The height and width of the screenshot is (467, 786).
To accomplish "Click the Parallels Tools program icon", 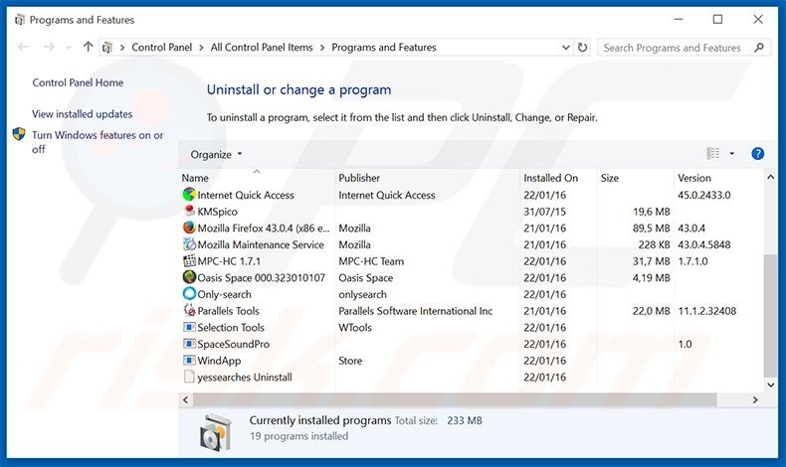I will coord(189,310).
